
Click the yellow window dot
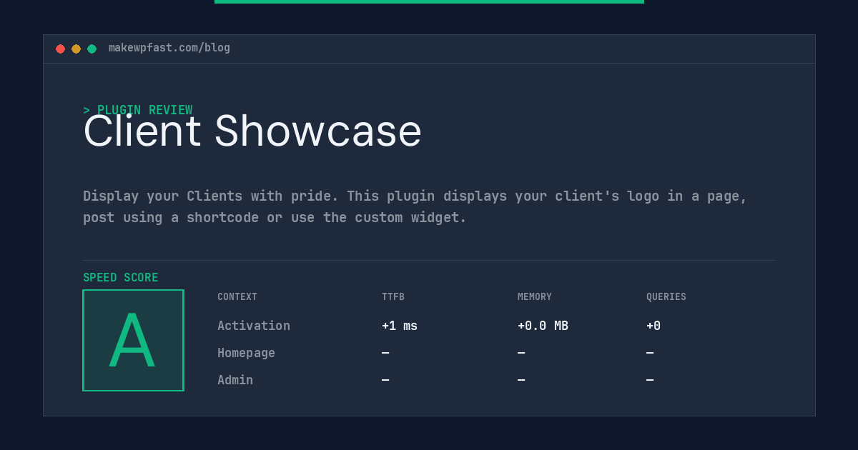pyautogui.click(x=76, y=49)
